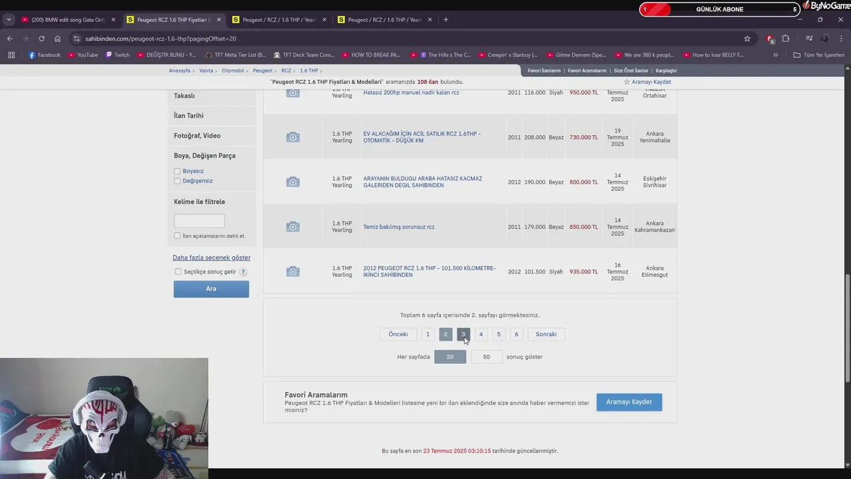Viewport: 851px width, 479px height.
Task: Go to the Önceki page
Action: 398,334
